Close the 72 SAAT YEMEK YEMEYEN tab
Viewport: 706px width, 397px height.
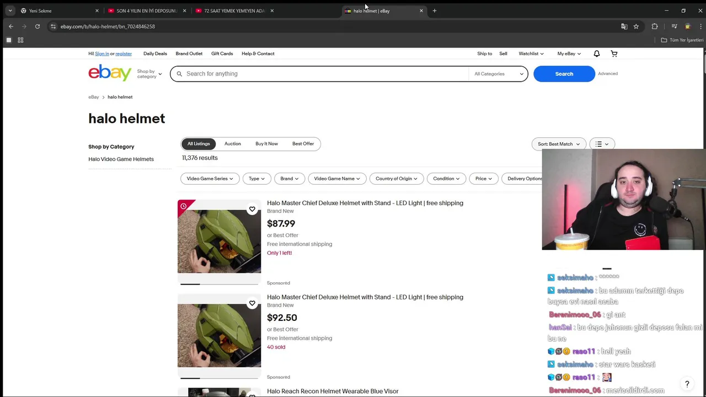(x=272, y=10)
